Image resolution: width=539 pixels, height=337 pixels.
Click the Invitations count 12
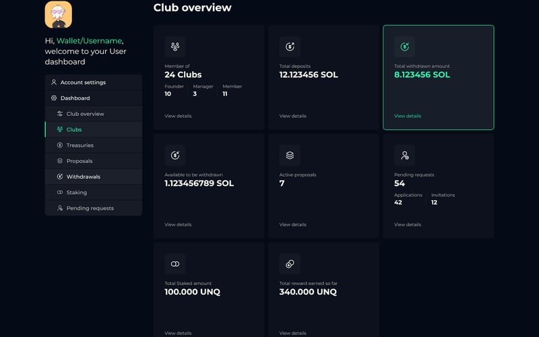[x=434, y=203]
